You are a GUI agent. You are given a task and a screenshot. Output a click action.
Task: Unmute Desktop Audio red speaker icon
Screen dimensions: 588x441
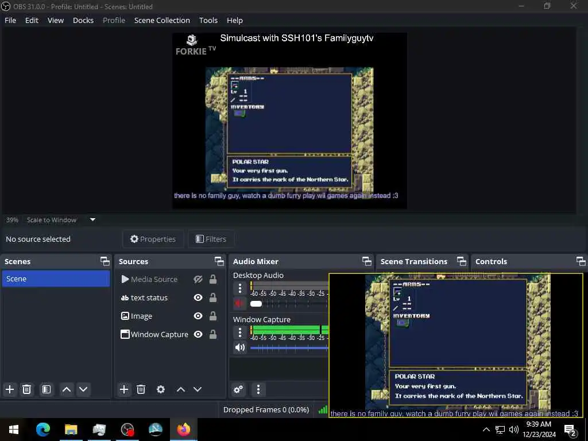(239, 303)
